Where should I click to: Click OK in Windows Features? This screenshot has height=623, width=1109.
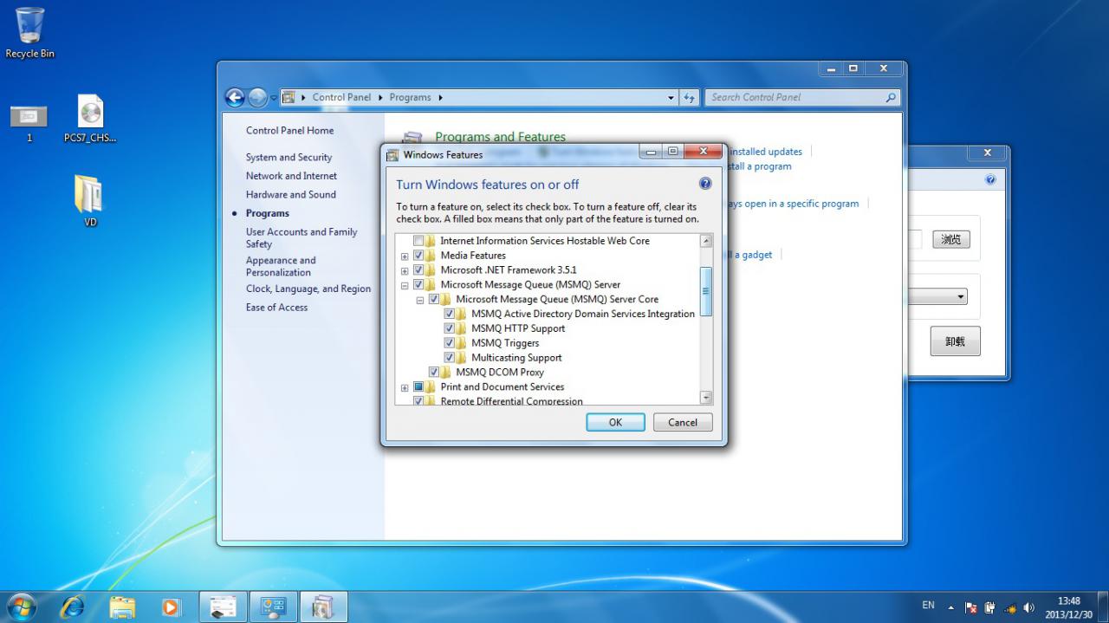point(615,423)
